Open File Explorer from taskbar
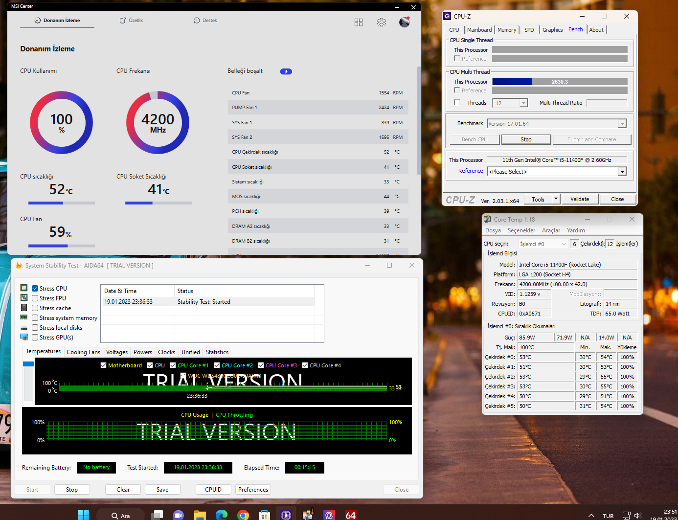Viewport: 678px width, 520px height. click(200, 515)
